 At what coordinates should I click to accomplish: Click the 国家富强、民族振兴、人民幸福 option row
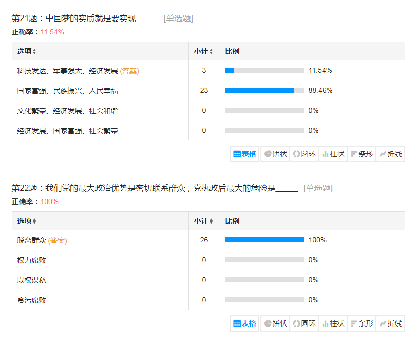[x=67, y=91]
